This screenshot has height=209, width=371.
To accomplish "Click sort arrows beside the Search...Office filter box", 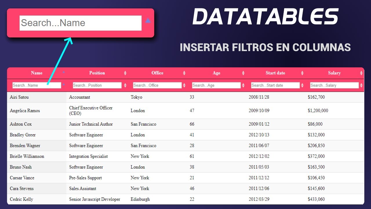I will tap(184, 85).
